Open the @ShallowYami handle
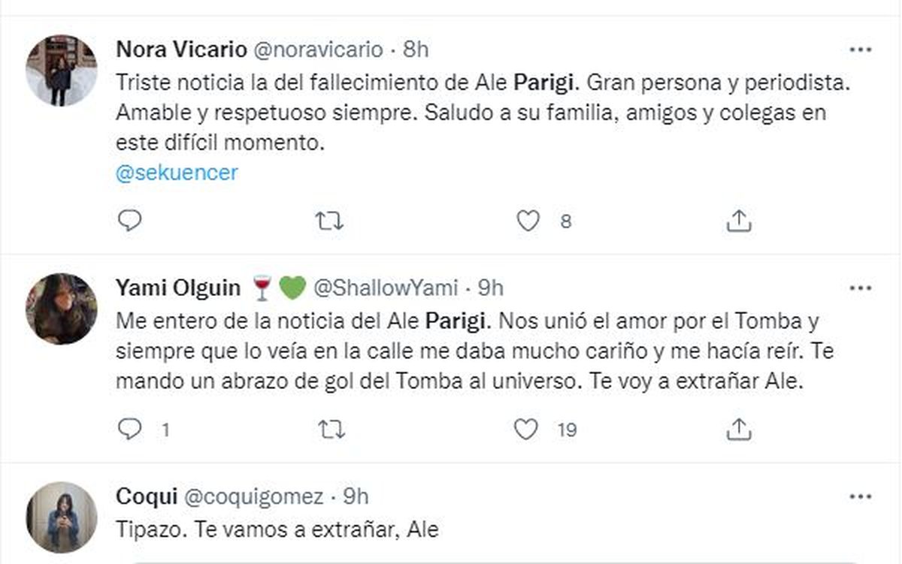 [384, 288]
